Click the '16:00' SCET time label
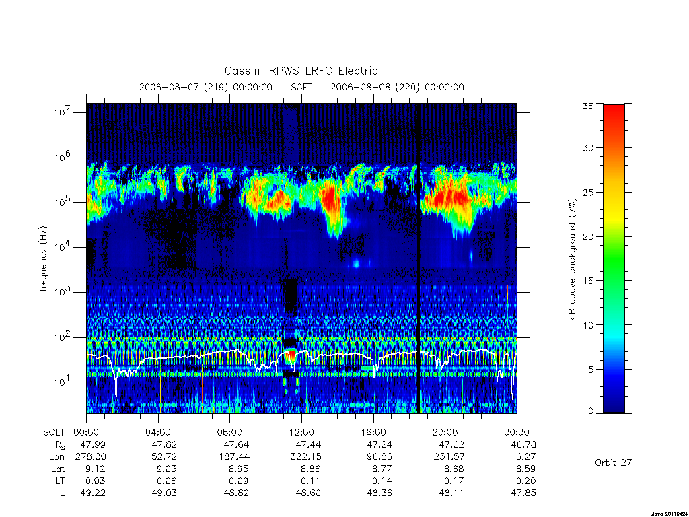The image size is (689, 517). 373,432
